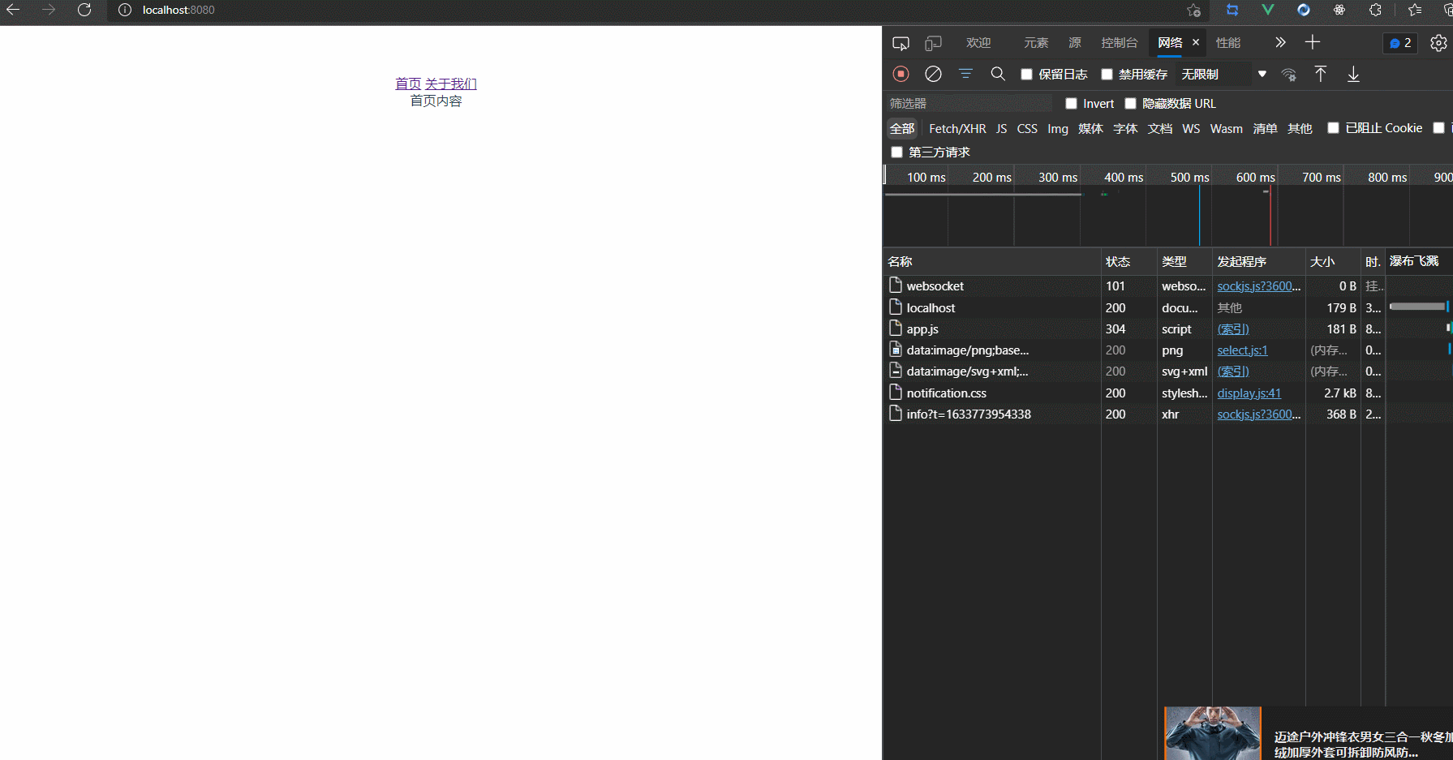The height and width of the screenshot is (760, 1453).
Task: Enable the 保留日志 checkbox
Action: point(1026,74)
